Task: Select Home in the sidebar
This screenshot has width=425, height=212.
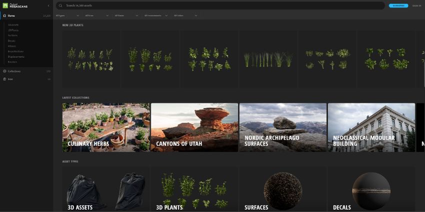Action: (x=26, y=15)
